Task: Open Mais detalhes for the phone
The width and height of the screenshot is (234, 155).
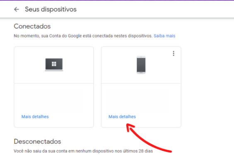Action: pyautogui.click(x=122, y=117)
